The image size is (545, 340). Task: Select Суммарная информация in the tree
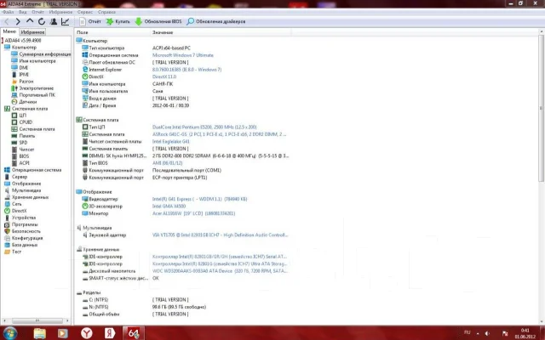pos(45,54)
